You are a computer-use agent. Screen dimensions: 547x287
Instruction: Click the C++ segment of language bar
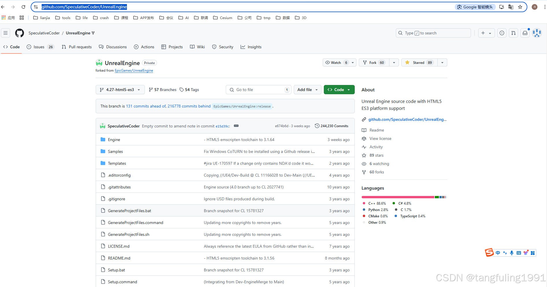coord(398,197)
